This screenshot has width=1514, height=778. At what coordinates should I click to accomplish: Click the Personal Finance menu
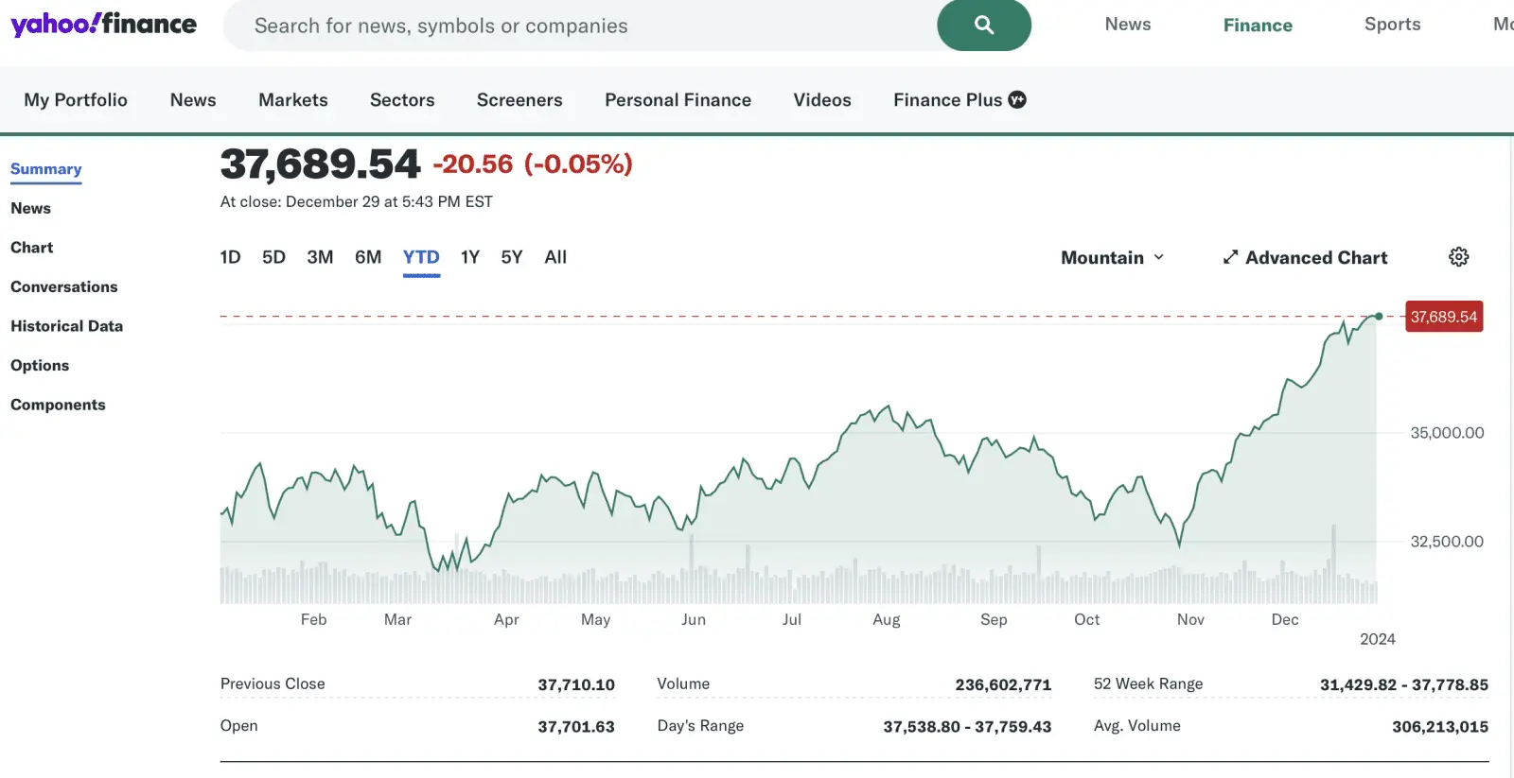click(x=678, y=100)
